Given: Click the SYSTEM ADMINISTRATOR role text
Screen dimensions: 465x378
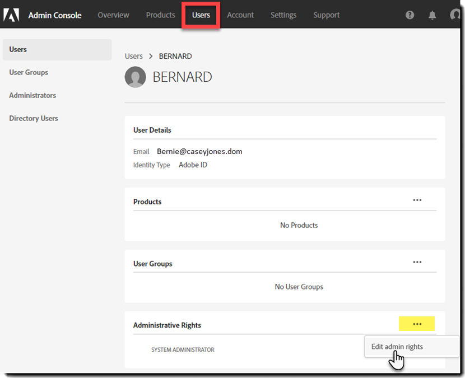Looking at the screenshot, I should click(x=183, y=350).
